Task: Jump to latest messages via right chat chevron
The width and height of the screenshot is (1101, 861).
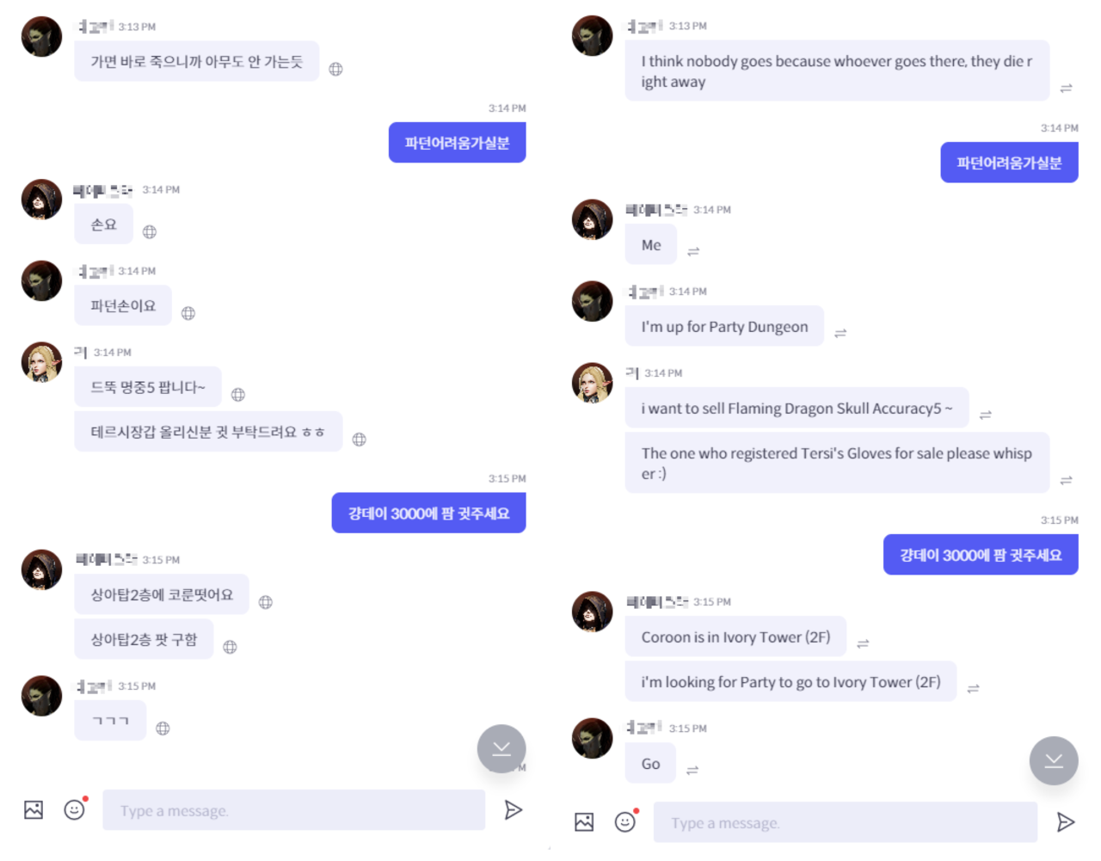Action: [1053, 760]
